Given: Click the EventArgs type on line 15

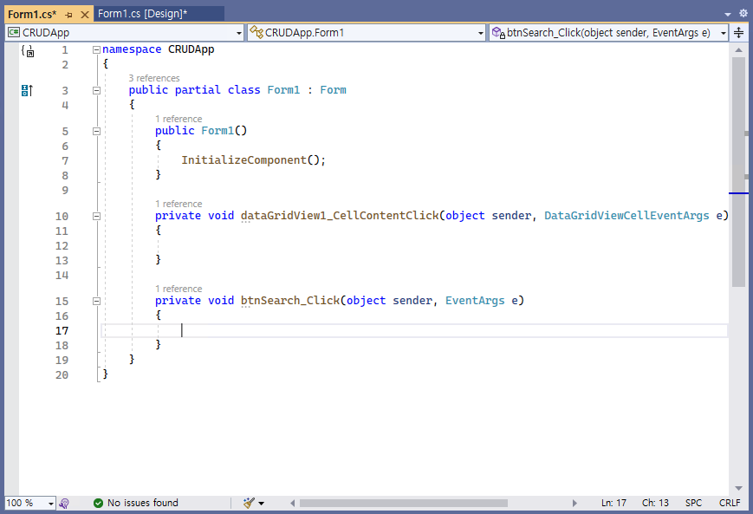Looking at the screenshot, I should coord(475,301).
